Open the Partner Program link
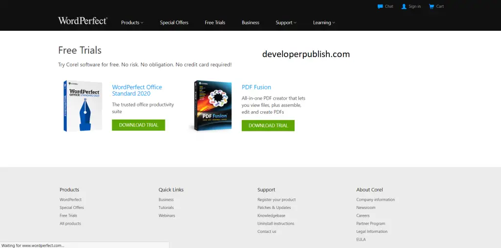 [x=371, y=224]
